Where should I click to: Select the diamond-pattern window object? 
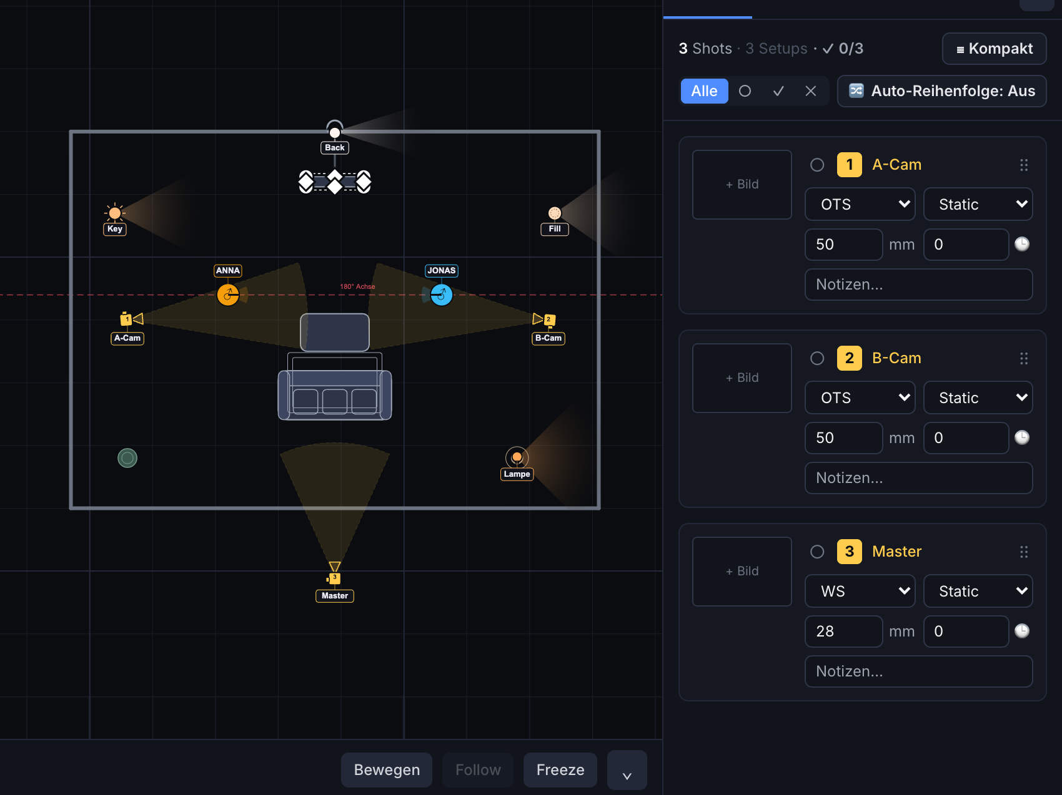[x=335, y=182]
